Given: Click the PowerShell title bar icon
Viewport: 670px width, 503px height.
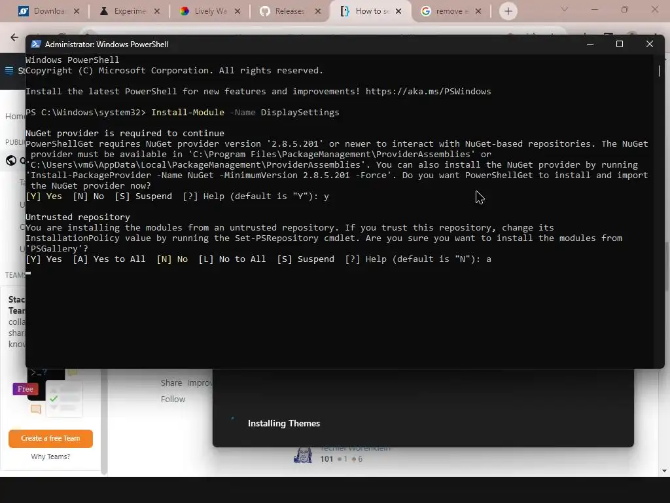Looking at the screenshot, I should coord(36,44).
